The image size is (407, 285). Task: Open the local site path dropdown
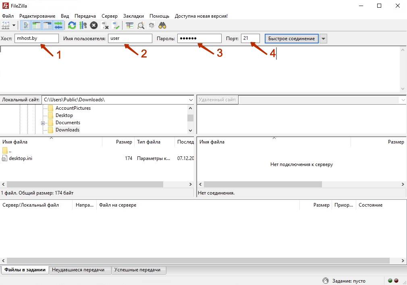pos(191,99)
